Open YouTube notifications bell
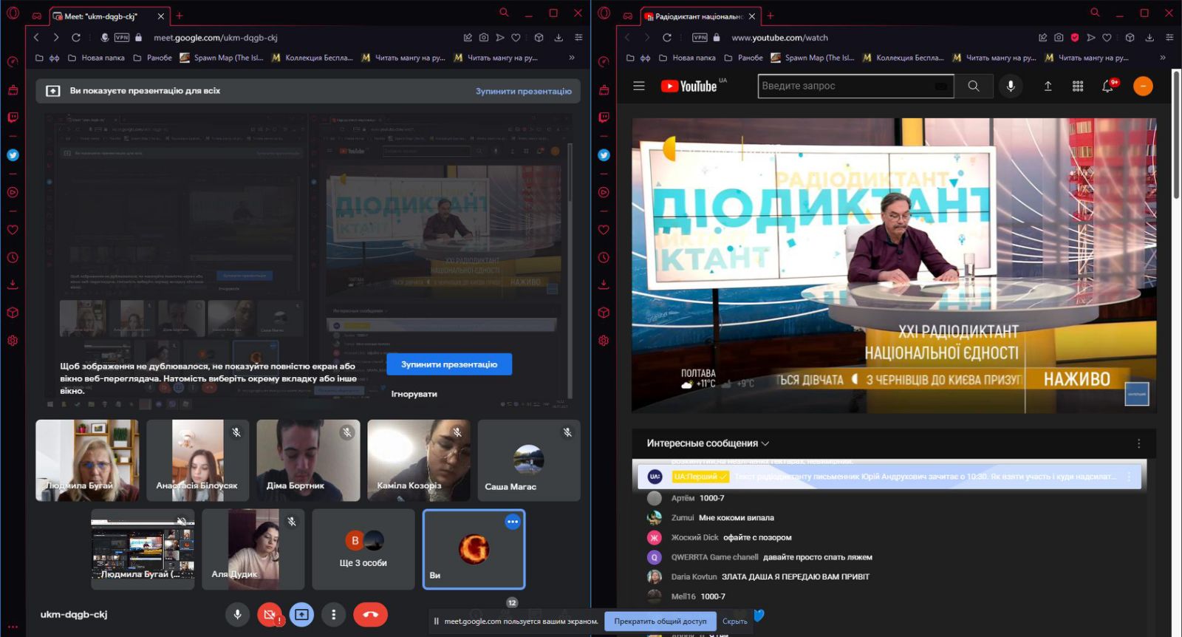The image size is (1182, 637). [x=1108, y=86]
